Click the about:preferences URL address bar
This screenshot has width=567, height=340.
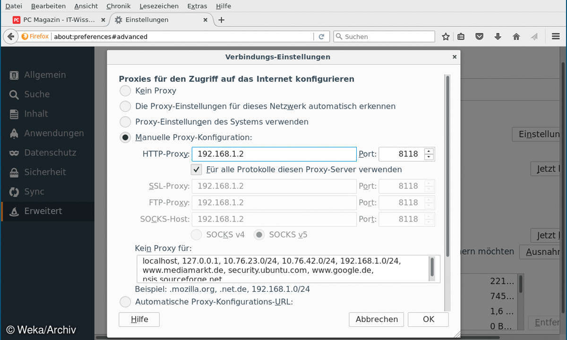point(182,36)
